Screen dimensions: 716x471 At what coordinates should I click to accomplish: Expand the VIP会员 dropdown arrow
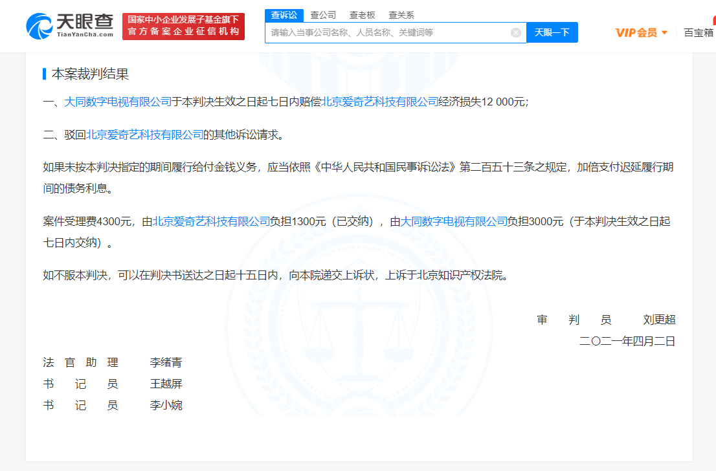point(664,33)
